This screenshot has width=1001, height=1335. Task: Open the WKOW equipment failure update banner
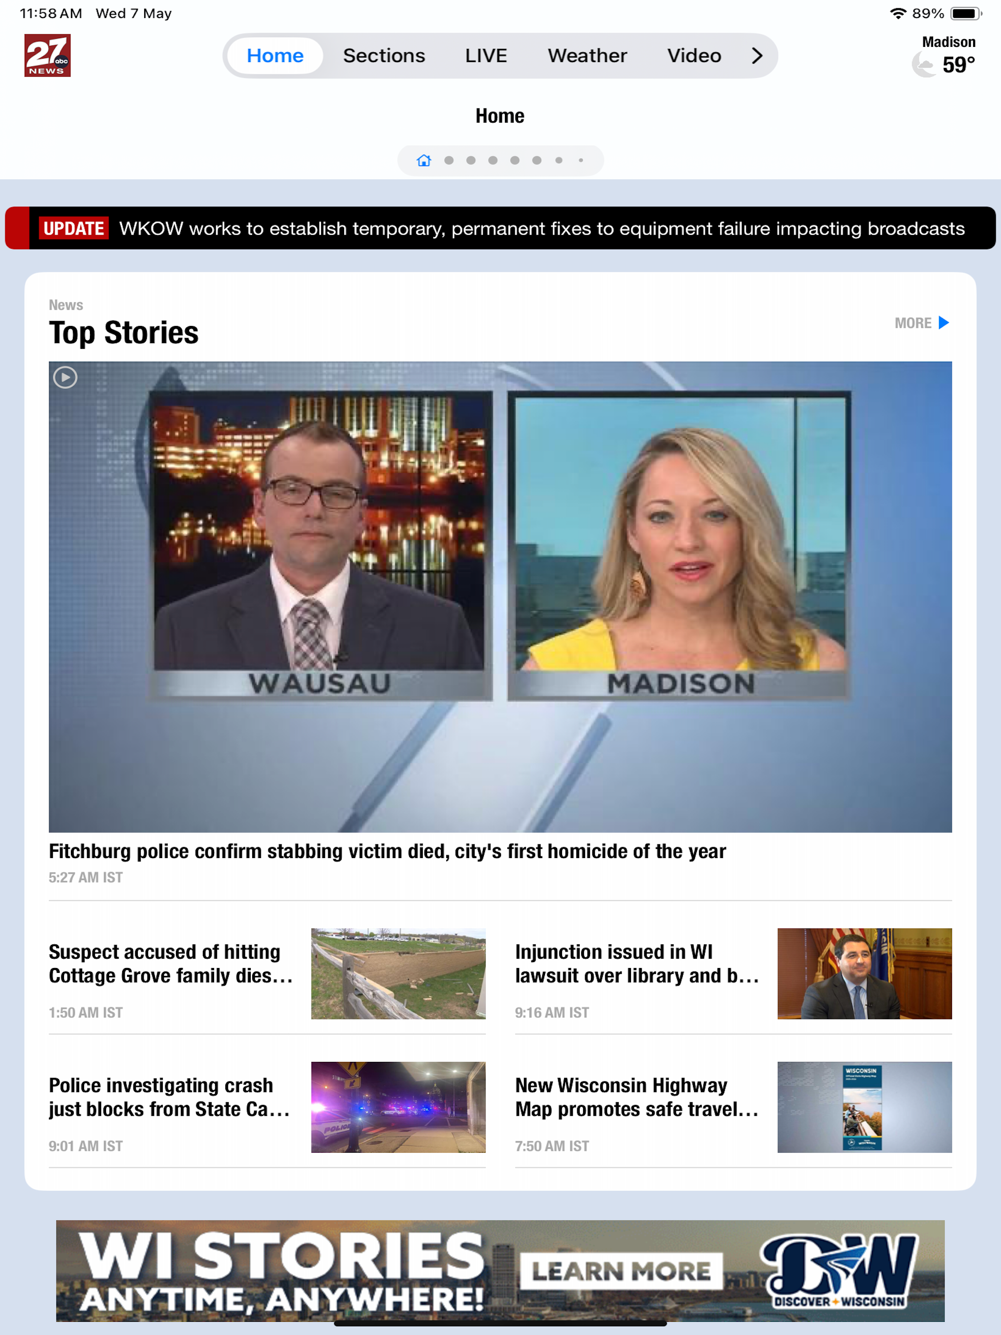click(500, 228)
